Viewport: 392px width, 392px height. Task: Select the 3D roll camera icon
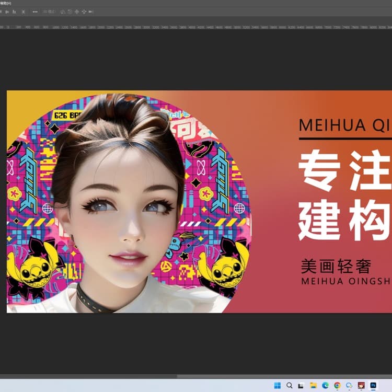coord(70,11)
